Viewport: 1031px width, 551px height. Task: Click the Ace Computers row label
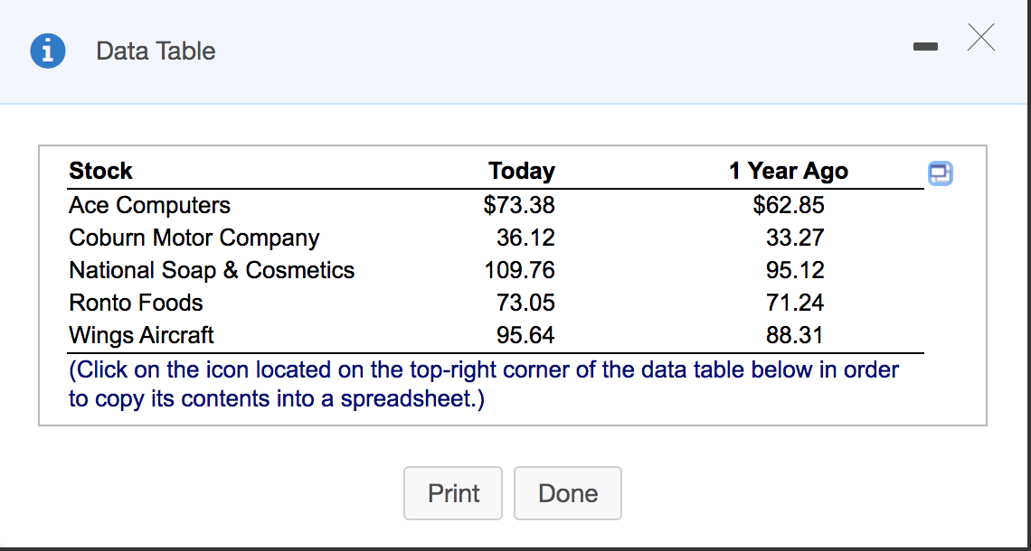click(x=149, y=205)
